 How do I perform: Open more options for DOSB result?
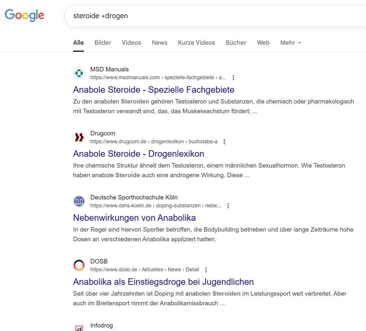point(206,270)
